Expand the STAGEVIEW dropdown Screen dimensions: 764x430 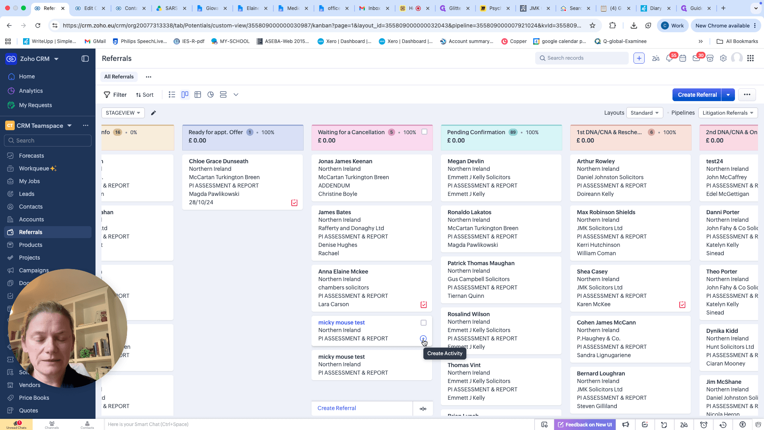[123, 113]
